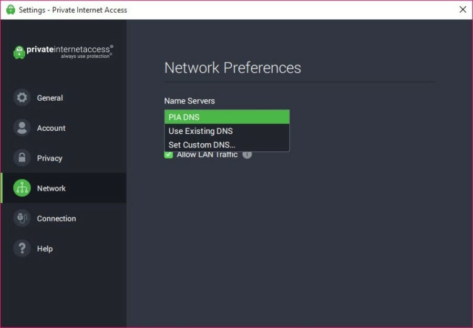Choose Use Existing DNS option
Image resolution: width=473 pixels, height=328 pixels.
point(227,131)
